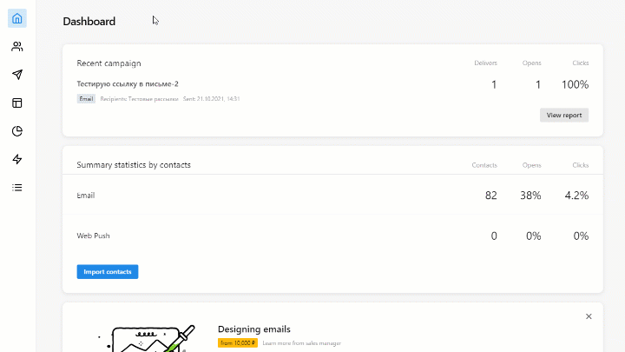Close the Designing emails banner
This screenshot has height=352, width=625.
589,316
